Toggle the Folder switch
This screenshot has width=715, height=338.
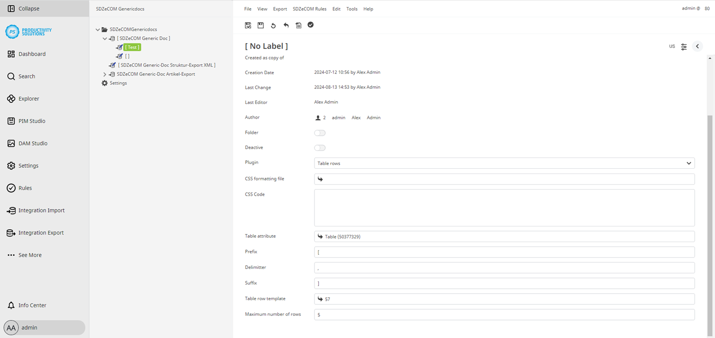tap(320, 133)
